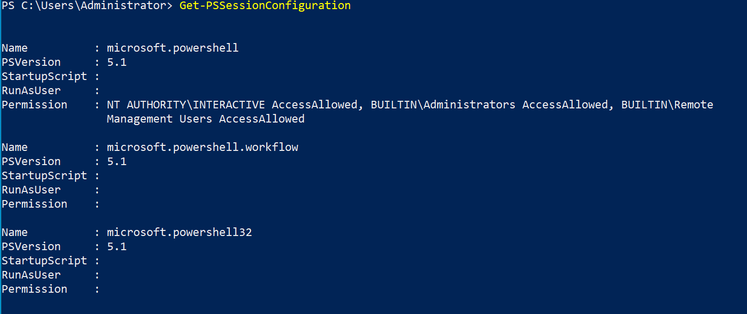Click the Name label of microsoft.powershell32 entry

pyautogui.click(x=15, y=232)
